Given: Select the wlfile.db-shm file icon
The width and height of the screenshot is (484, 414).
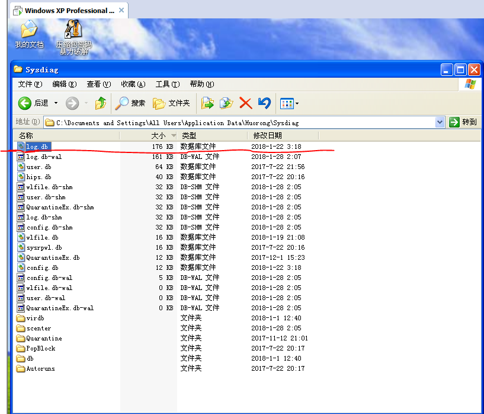Looking at the screenshot, I should click(x=21, y=187).
